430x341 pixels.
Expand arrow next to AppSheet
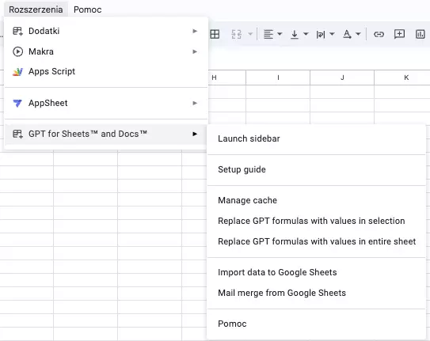point(195,103)
